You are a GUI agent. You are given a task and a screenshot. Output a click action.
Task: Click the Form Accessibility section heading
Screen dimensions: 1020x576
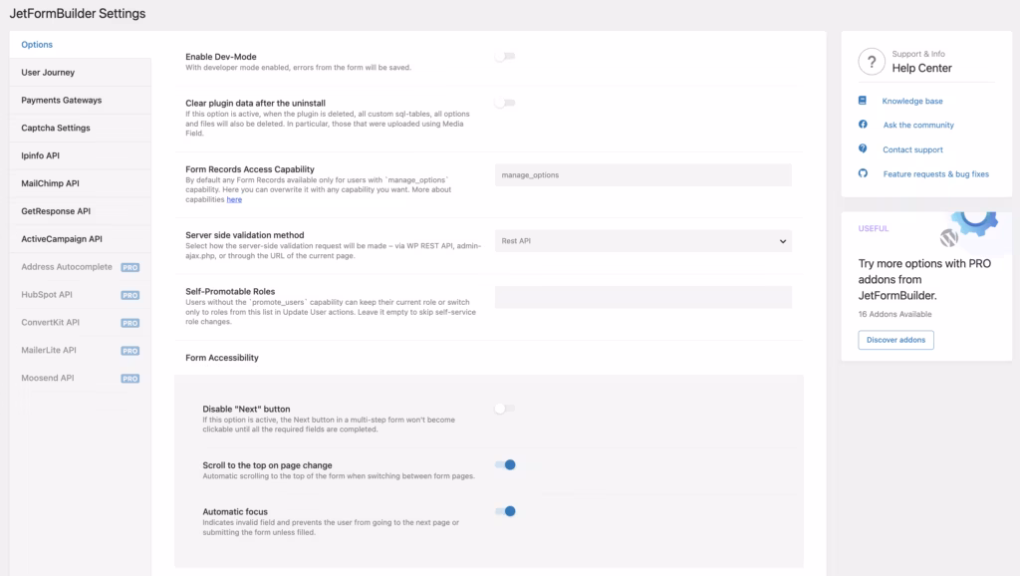[x=222, y=358]
